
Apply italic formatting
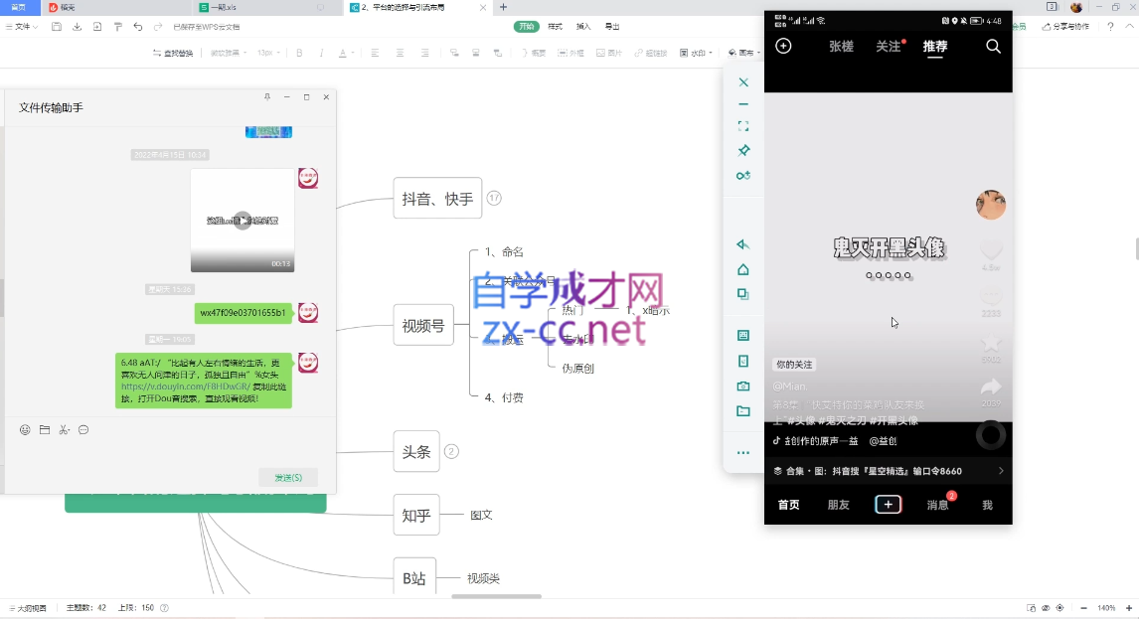point(321,53)
